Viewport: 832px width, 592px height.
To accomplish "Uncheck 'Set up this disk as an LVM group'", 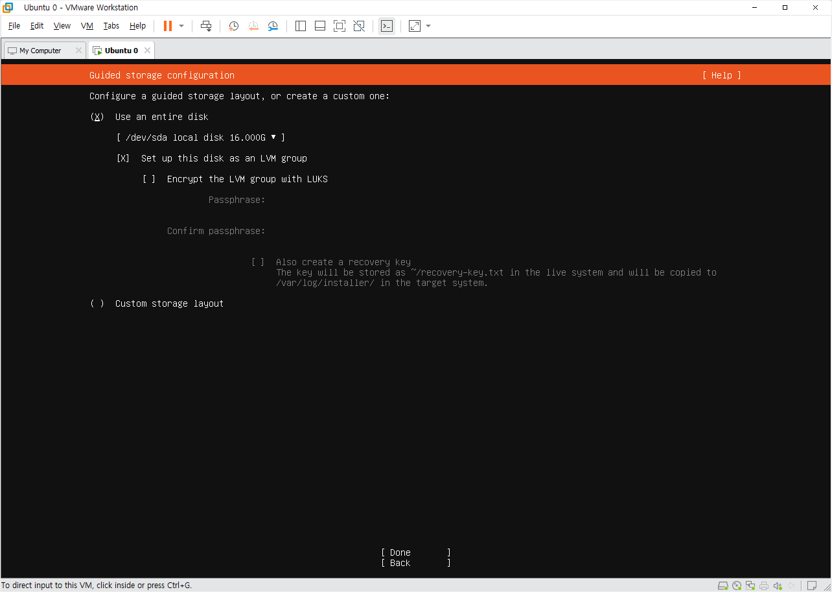I will [x=123, y=158].
